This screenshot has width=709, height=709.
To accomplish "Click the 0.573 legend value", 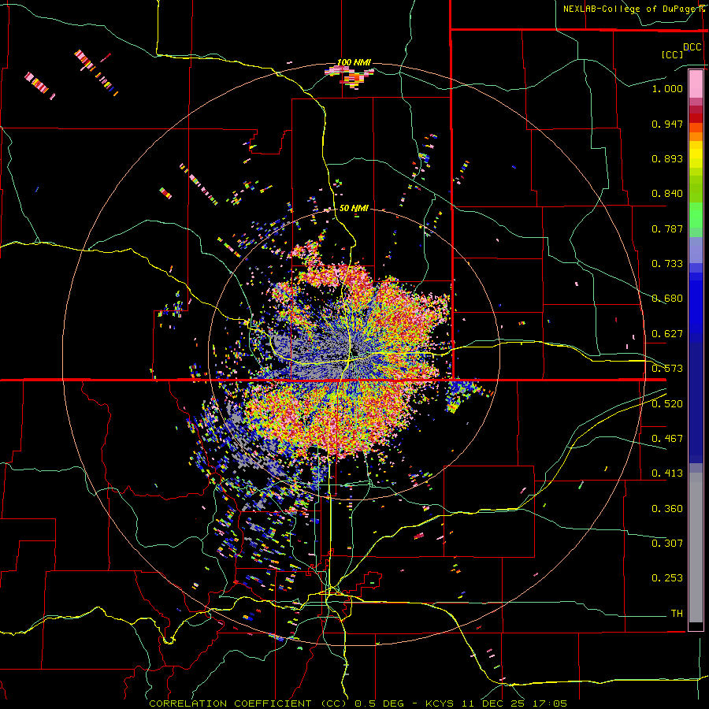I will (x=667, y=369).
